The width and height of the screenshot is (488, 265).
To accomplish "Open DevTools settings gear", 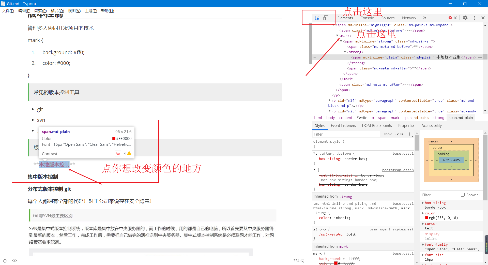I will pos(465,18).
